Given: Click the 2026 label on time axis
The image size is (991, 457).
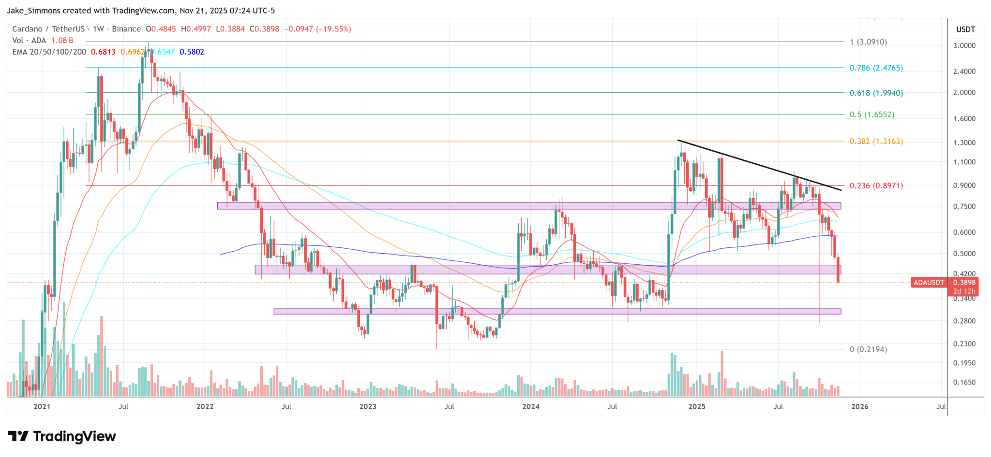Looking at the screenshot, I should 859,407.
